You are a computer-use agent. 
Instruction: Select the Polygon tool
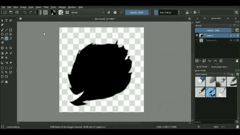click(6, 34)
